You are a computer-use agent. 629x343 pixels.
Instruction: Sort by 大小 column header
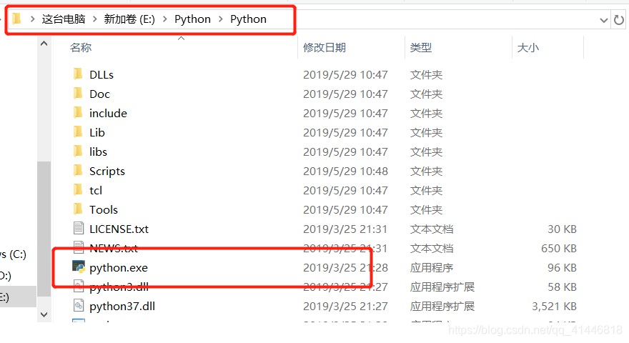528,47
